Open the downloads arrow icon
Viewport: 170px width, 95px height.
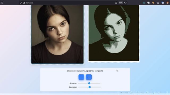click(x=144, y=3)
